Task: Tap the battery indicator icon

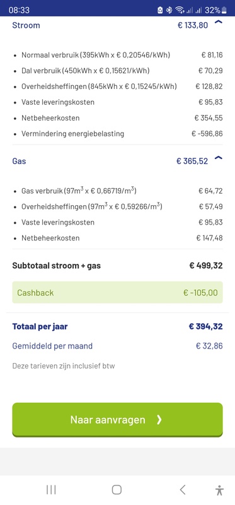Action: pyautogui.click(x=224, y=10)
